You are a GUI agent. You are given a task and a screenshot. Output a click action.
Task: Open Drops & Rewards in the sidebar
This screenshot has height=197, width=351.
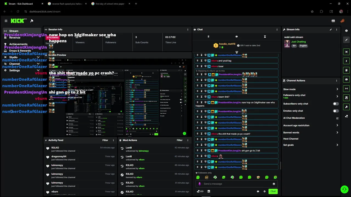20,51
